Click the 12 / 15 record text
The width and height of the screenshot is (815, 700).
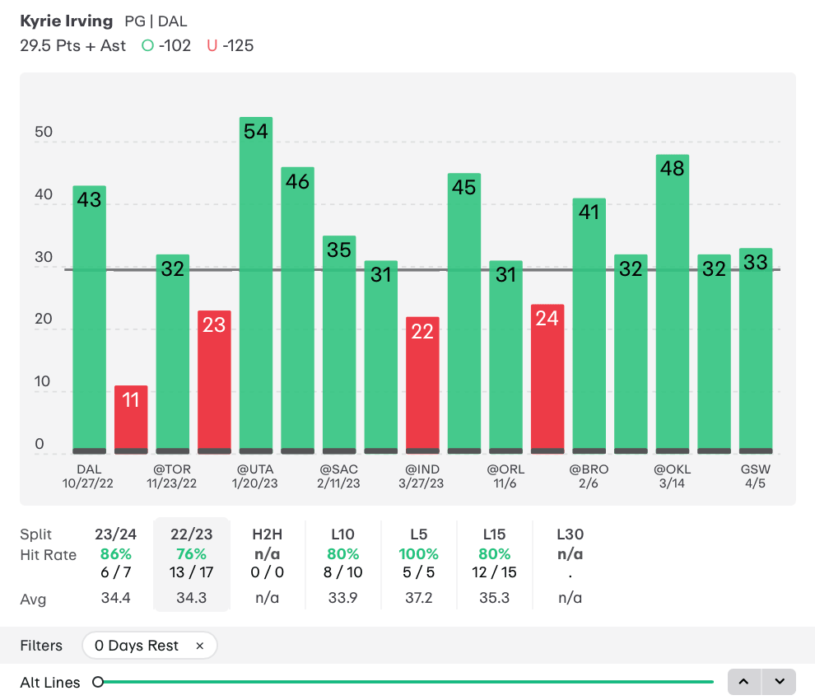pyautogui.click(x=494, y=572)
